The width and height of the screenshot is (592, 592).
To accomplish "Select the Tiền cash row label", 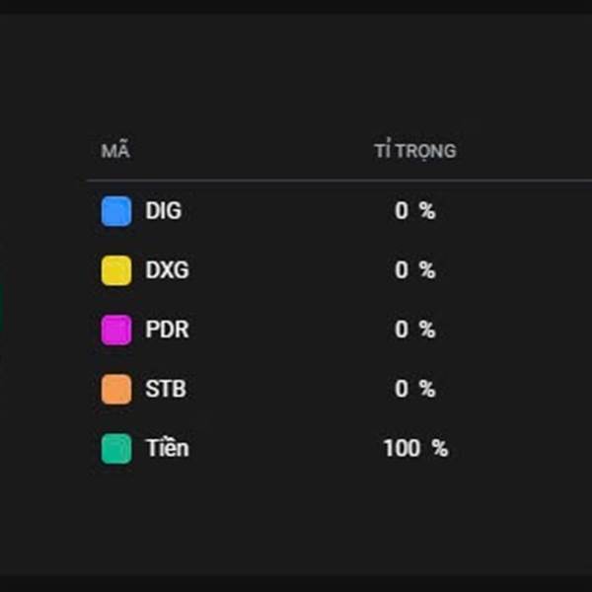I will click(x=168, y=448).
